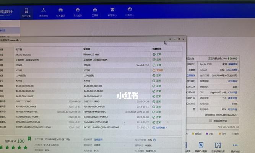Click the Apple A12 CPU value
This screenshot has width=255, height=153.
[x=218, y=93]
